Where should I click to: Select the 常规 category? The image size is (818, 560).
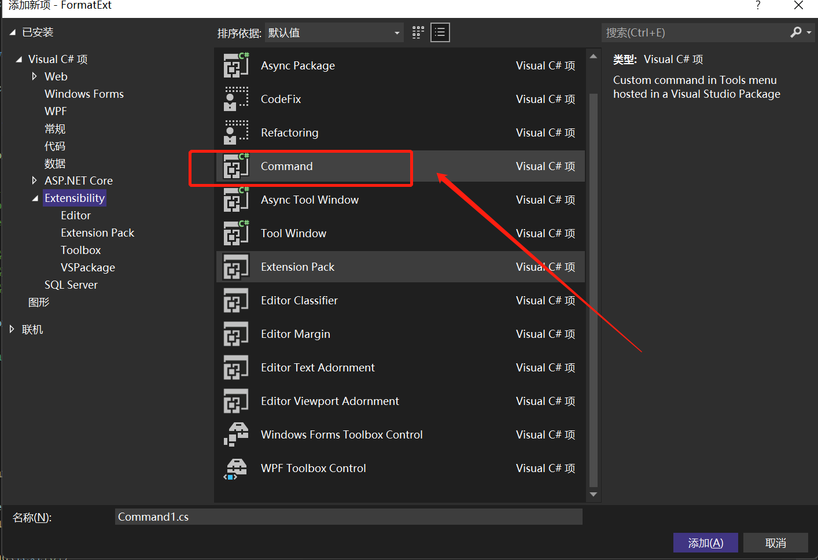[x=55, y=128]
